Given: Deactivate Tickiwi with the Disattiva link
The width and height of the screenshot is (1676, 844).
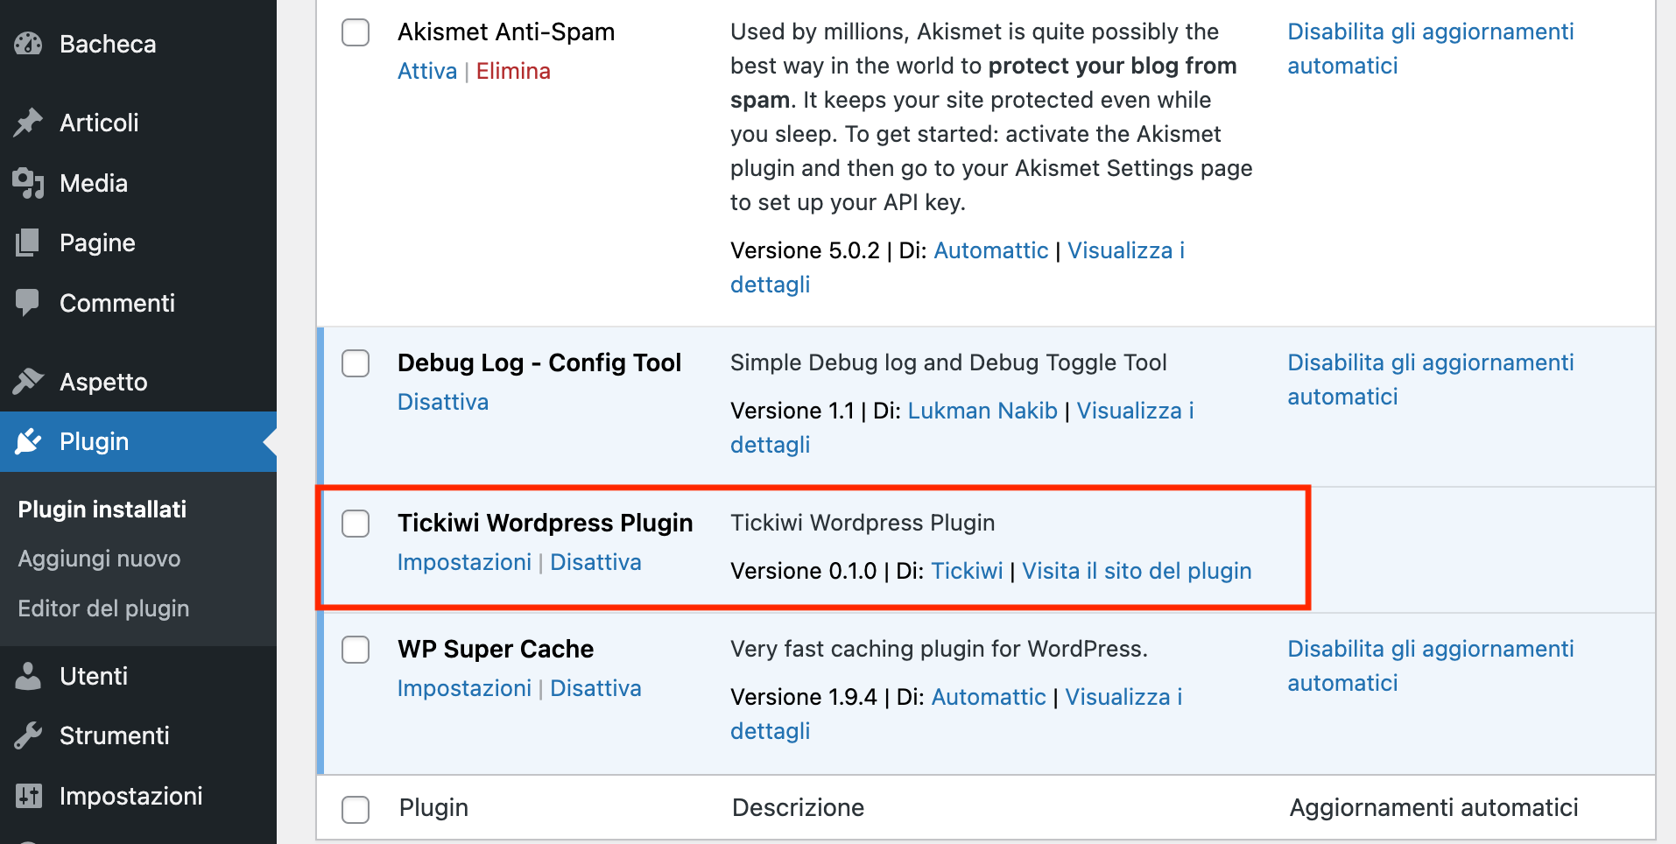Looking at the screenshot, I should pyautogui.click(x=595, y=562).
